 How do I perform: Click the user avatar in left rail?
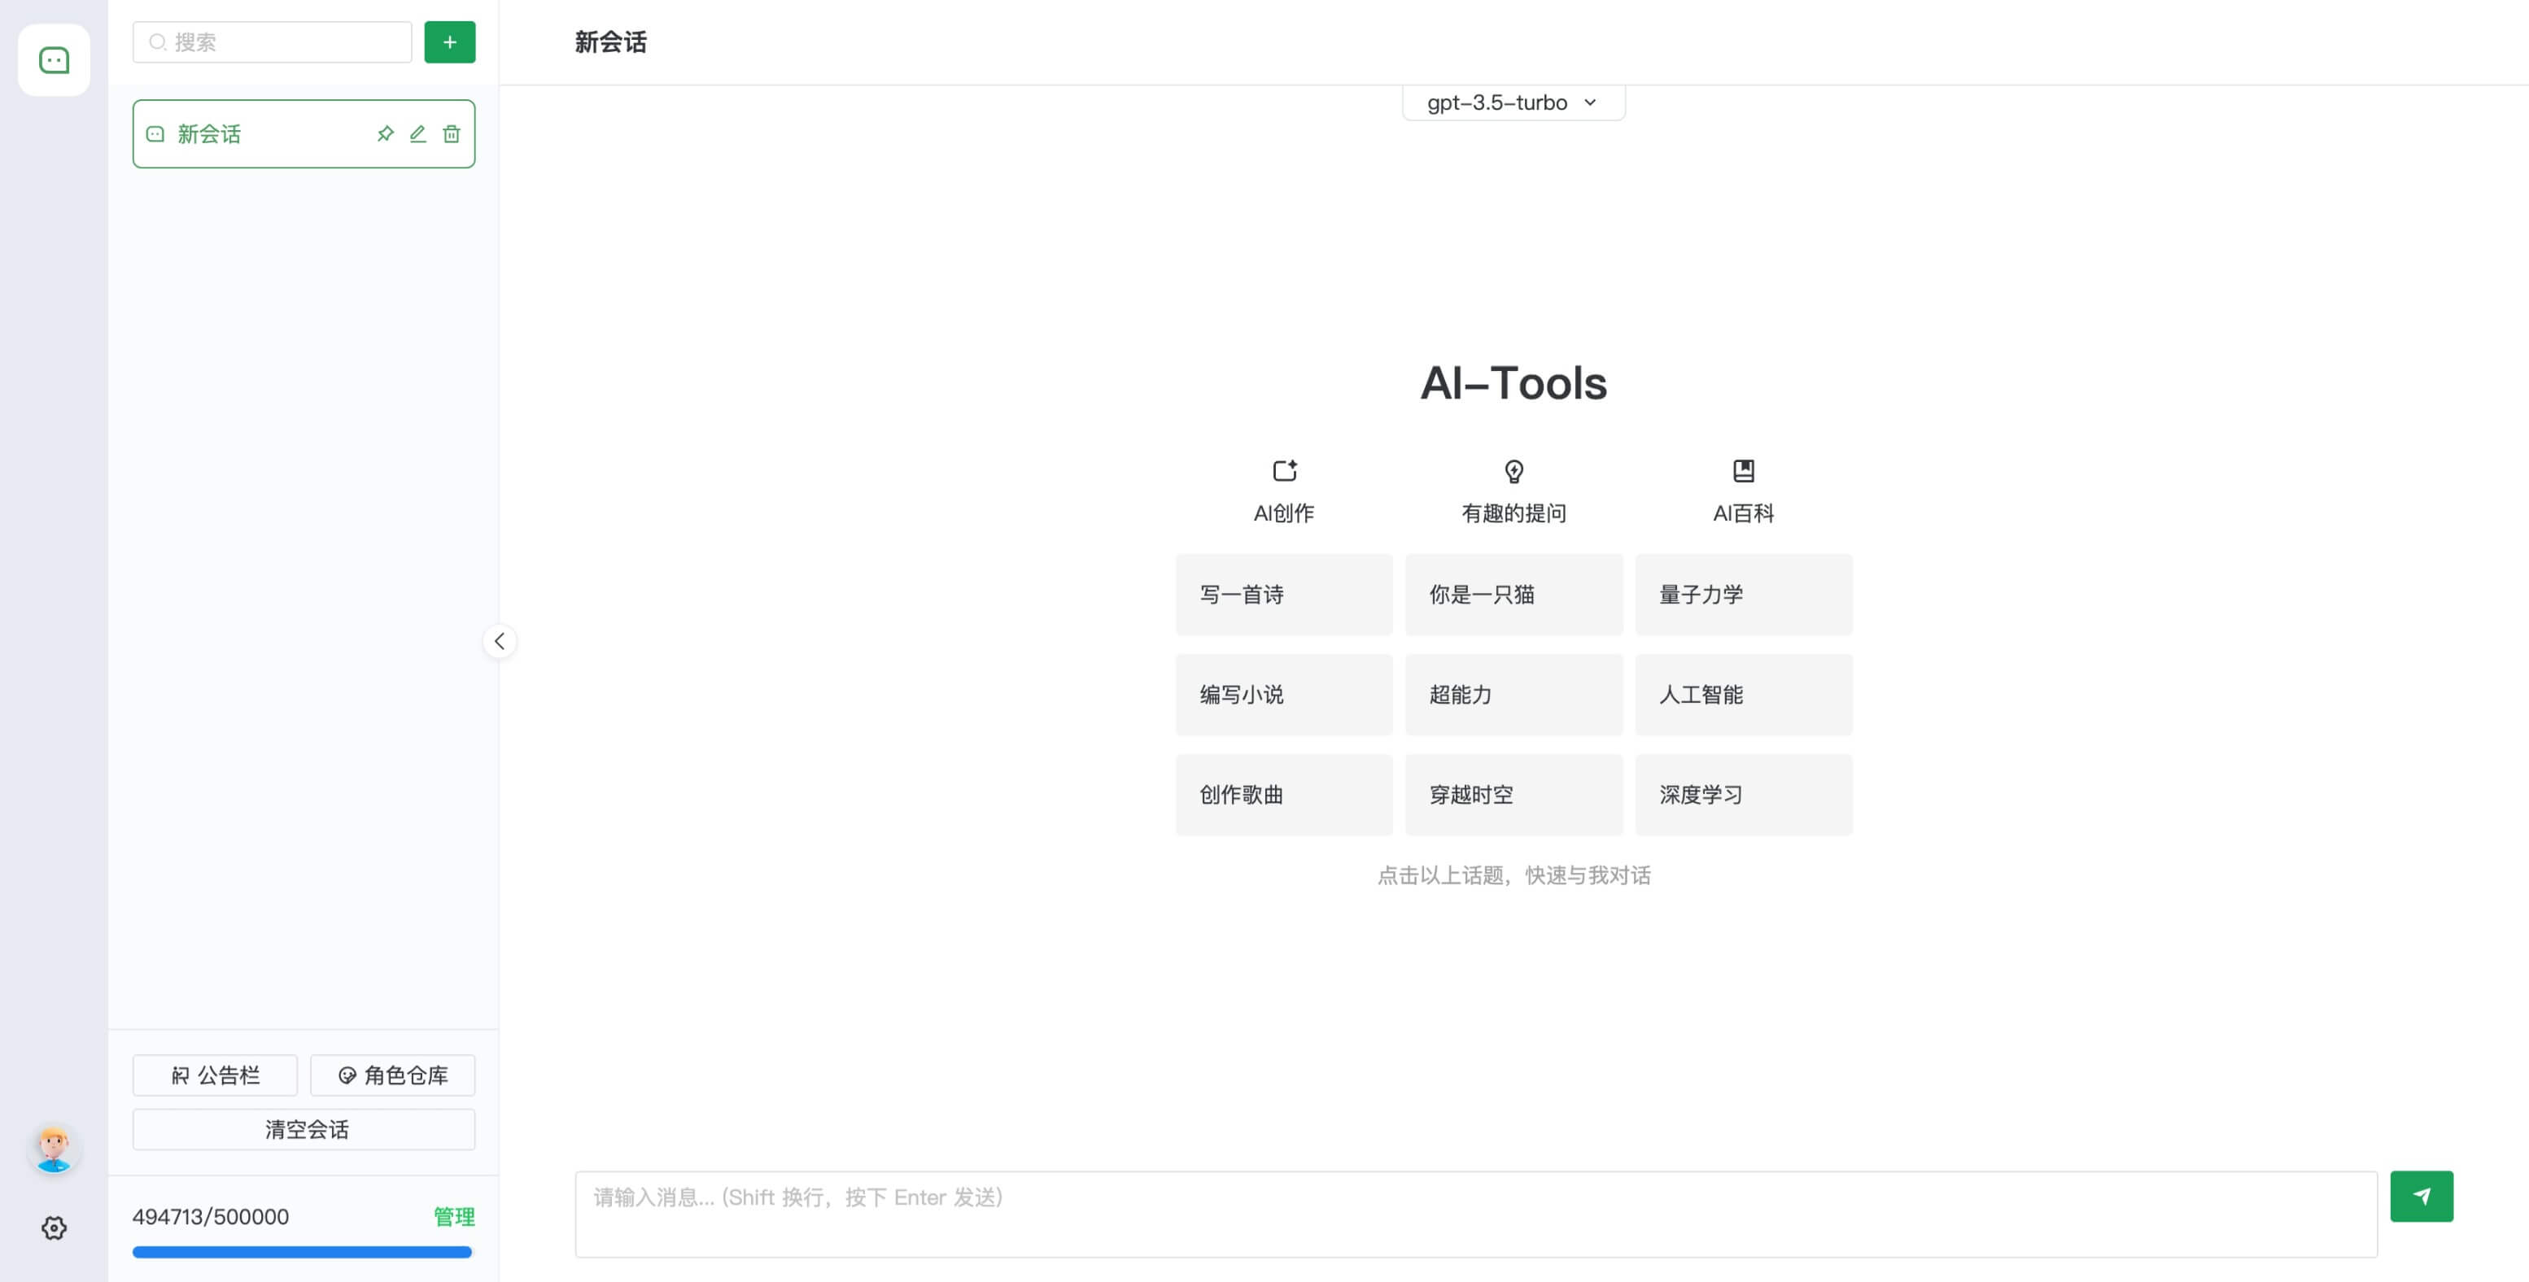[54, 1149]
